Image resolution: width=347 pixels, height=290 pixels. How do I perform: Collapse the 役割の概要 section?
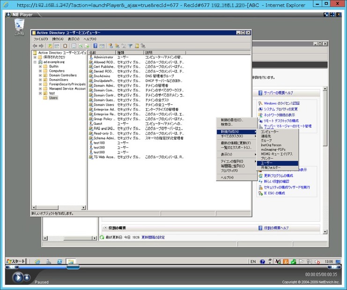pyautogui.click(x=105, y=228)
